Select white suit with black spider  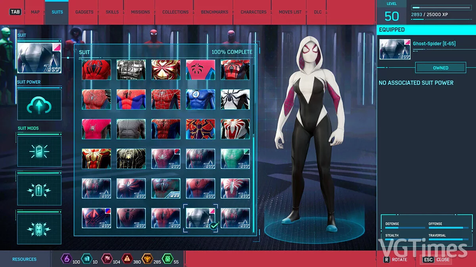coord(235,99)
